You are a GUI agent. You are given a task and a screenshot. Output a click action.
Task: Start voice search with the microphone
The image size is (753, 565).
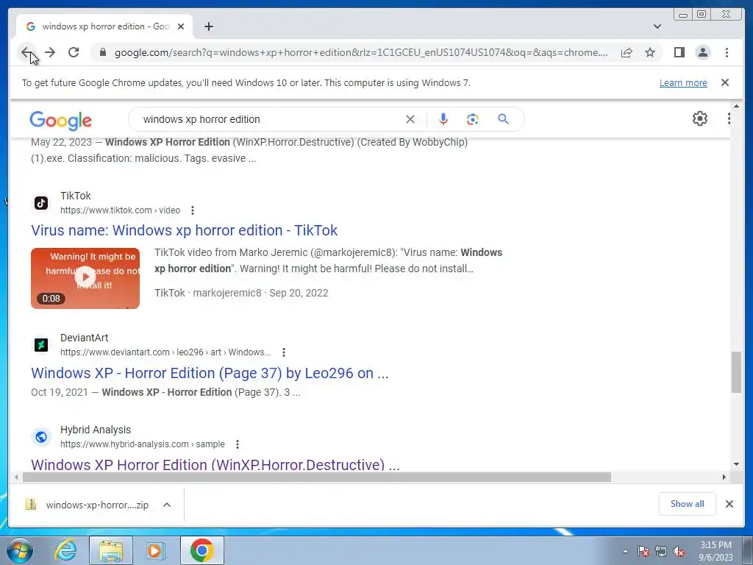coord(443,119)
